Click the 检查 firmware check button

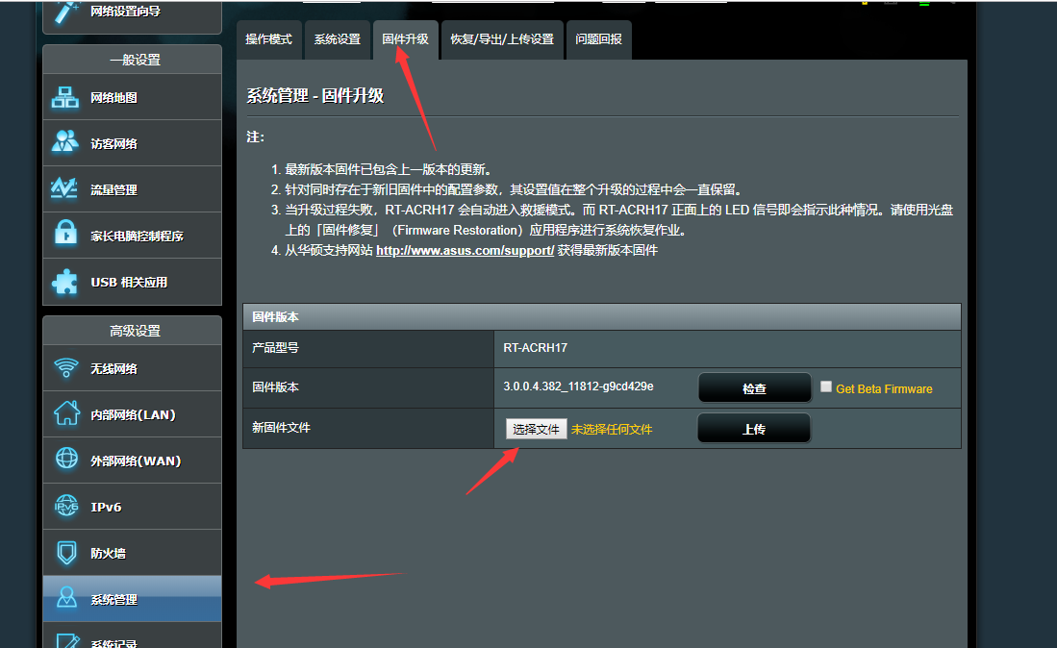[x=754, y=387]
